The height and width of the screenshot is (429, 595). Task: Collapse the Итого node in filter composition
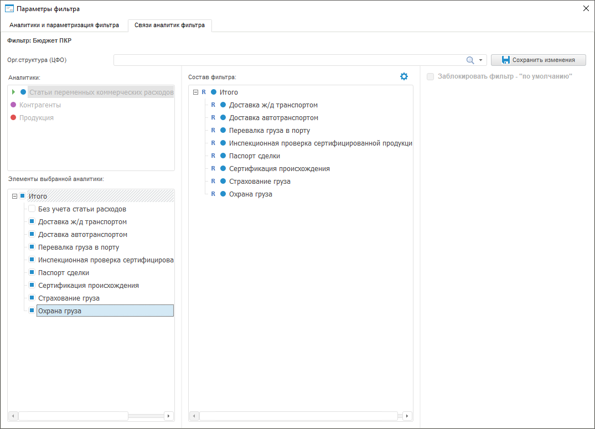[195, 92]
